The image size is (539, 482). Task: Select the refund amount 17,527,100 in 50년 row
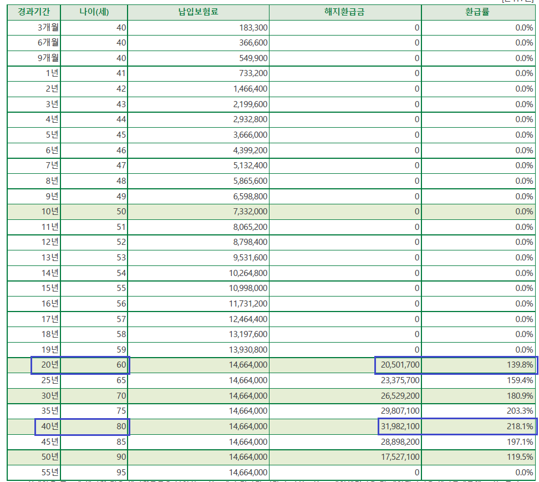point(399,457)
